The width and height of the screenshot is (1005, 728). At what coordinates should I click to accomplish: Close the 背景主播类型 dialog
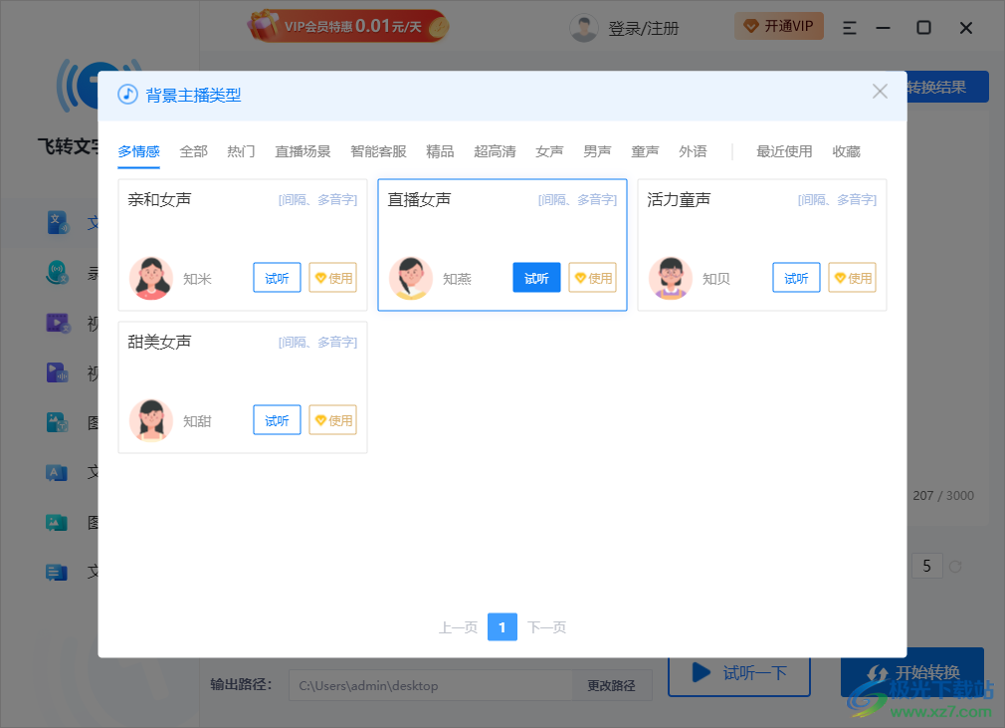[880, 92]
